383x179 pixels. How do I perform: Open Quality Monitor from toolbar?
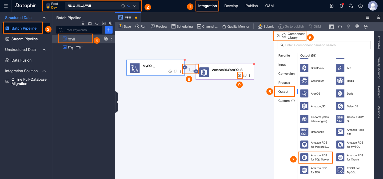click(236, 26)
